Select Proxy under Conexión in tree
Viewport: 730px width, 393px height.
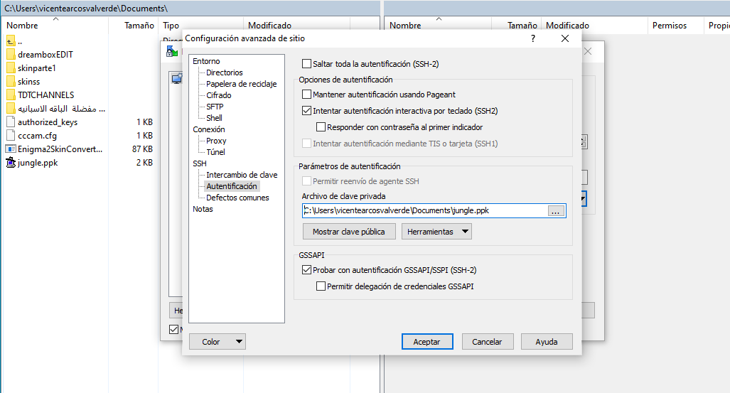point(216,141)
